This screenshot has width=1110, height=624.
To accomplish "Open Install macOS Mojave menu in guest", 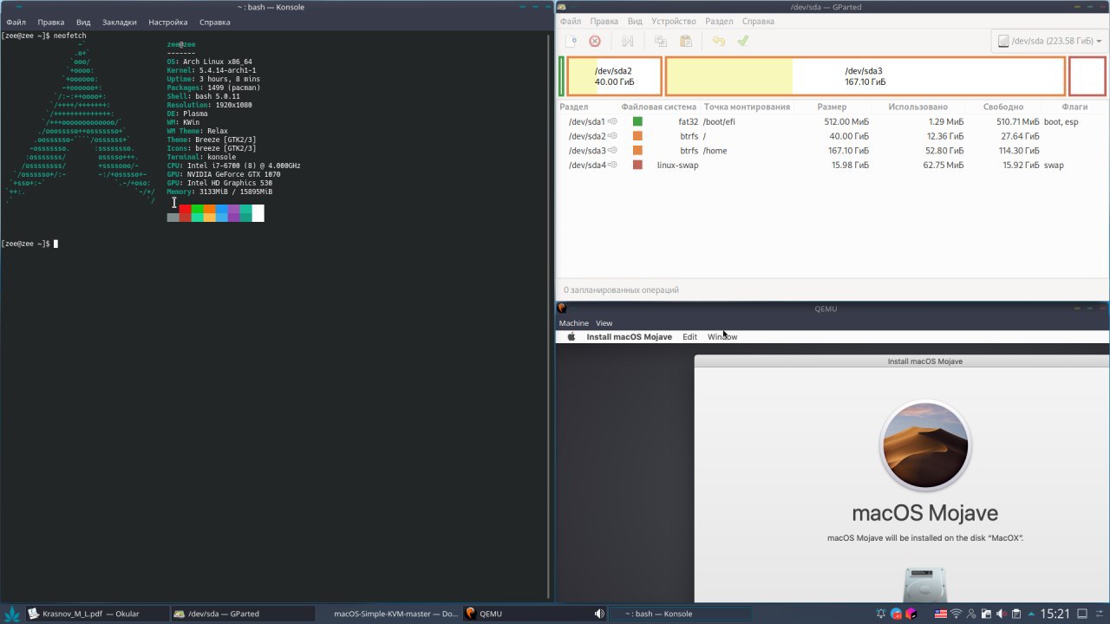I will click(x=629, y=336).
